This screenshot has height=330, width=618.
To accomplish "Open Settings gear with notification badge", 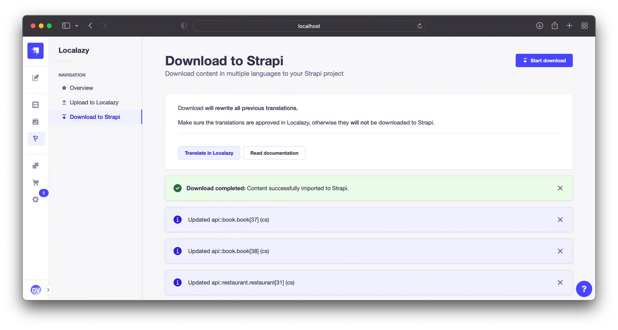I will [36, 199].
